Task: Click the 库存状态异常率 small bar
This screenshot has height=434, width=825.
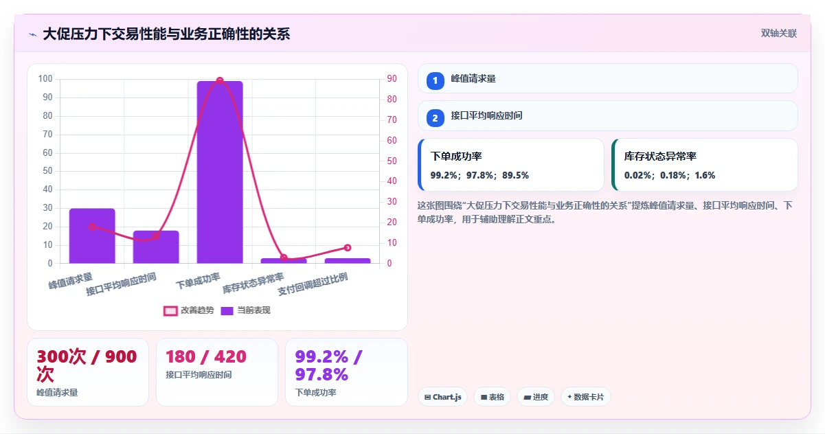Action: click(x=284, y=261)
